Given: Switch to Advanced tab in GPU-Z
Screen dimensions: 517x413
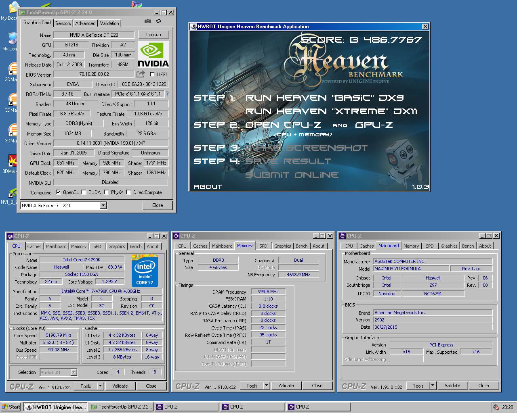Looking at the screenshot, I should pos(85,23).
